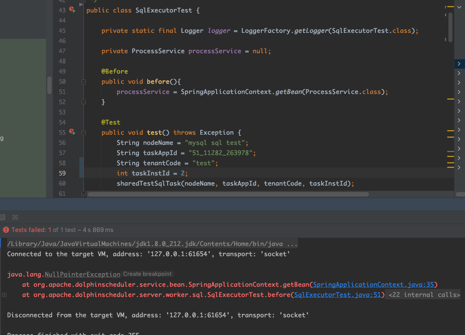Click the @Test annotation

point(111,122)
